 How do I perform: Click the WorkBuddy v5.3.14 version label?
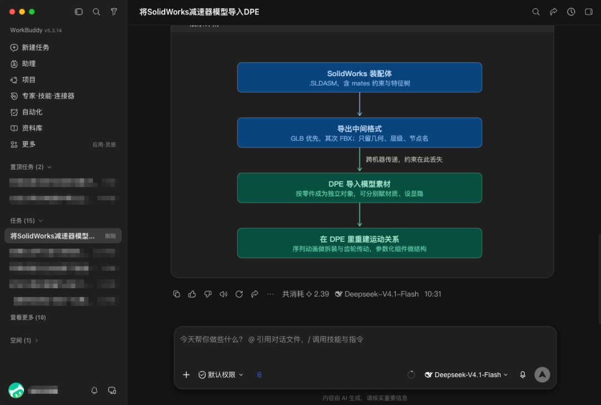pos(36,30)
